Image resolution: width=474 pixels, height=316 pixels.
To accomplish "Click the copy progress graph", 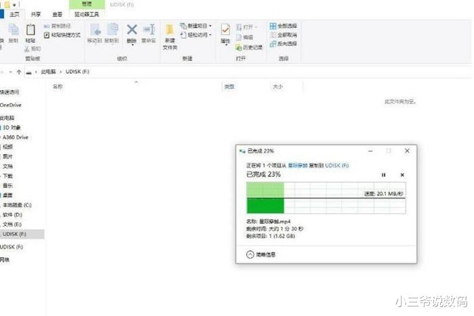I will [326, 198].
